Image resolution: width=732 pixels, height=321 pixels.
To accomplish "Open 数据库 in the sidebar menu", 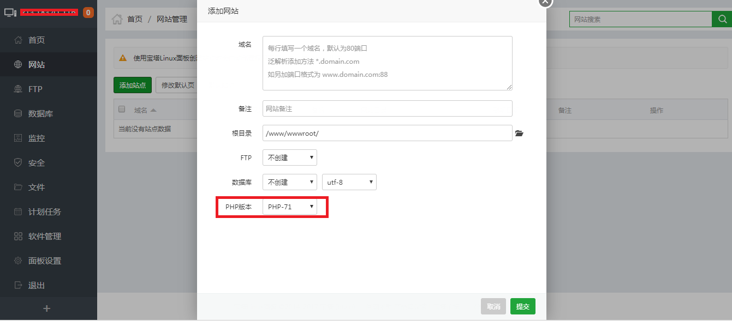I will click(40, 114).
